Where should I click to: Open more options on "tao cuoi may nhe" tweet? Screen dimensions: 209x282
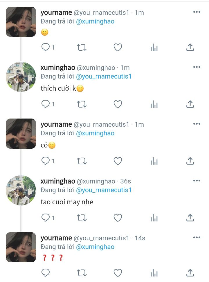click(197, 181)
